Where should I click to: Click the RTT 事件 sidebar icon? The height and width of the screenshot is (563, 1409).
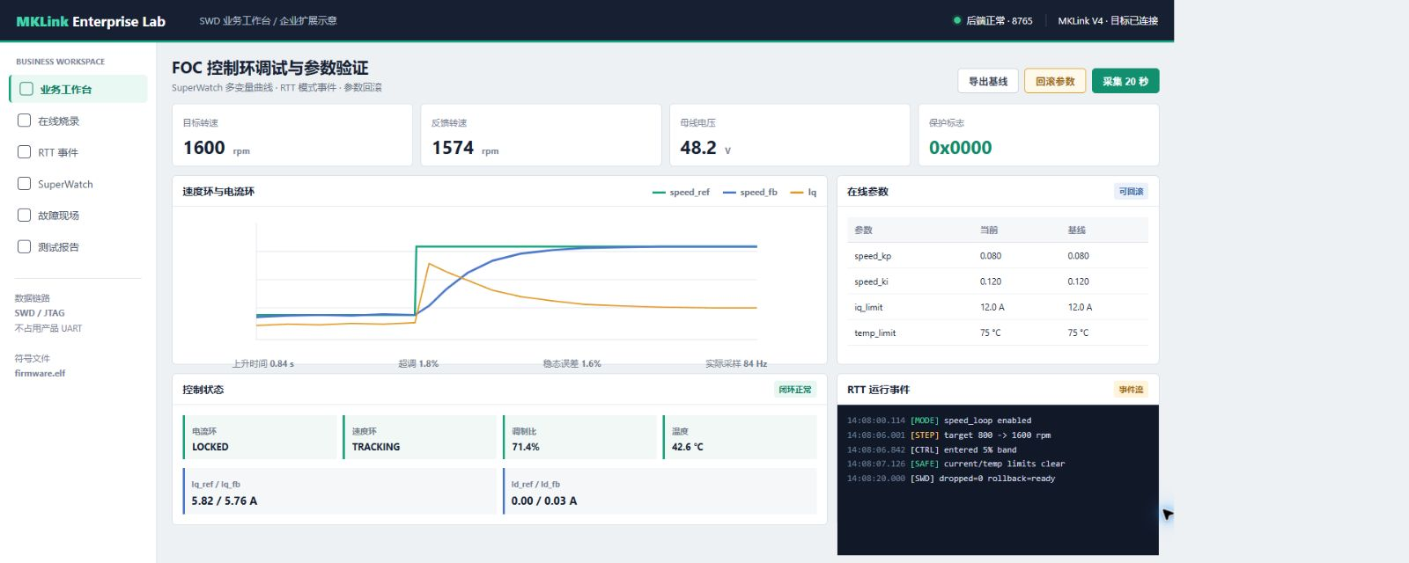(25, 152)
